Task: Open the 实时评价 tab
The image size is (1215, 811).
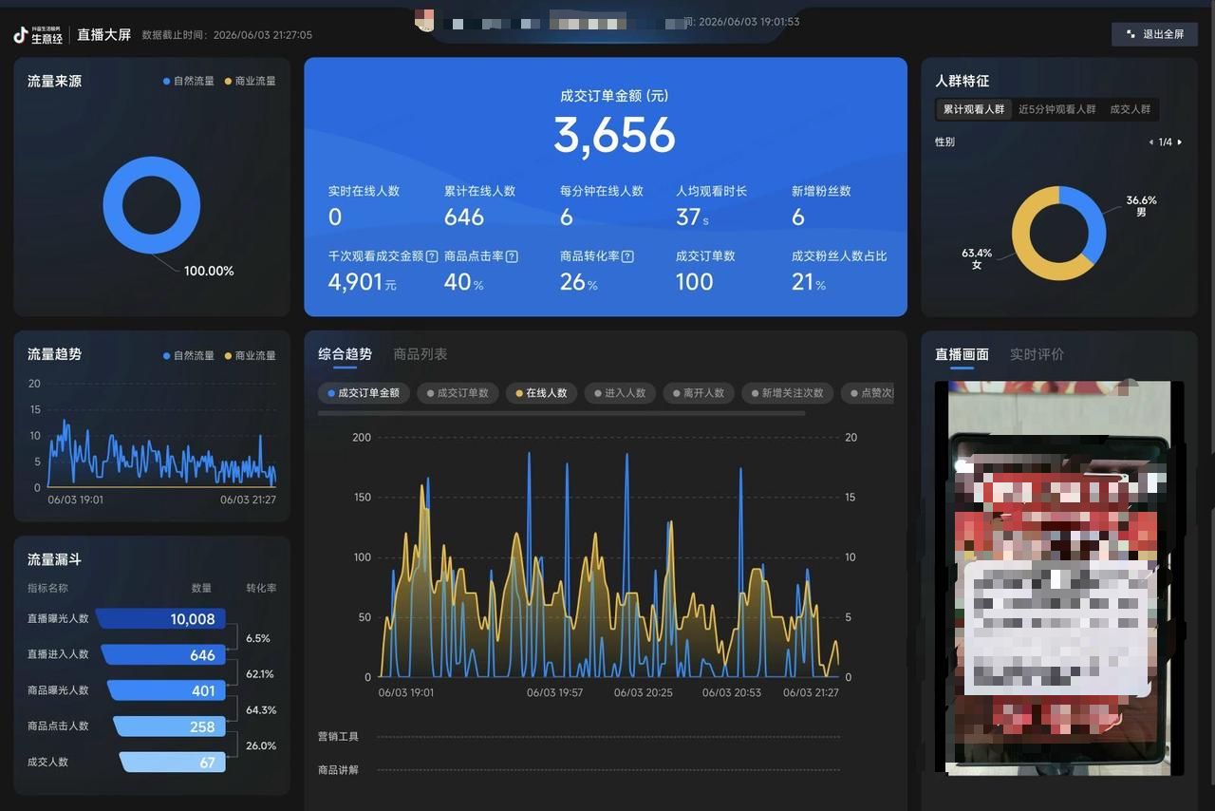Action: (1037, 354)
